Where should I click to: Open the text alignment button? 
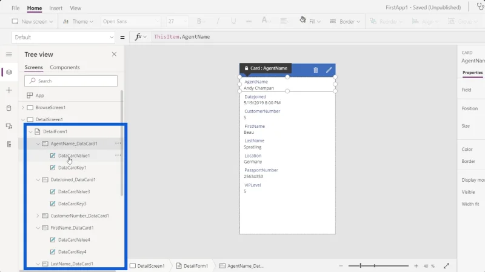(x=283, y=21)
